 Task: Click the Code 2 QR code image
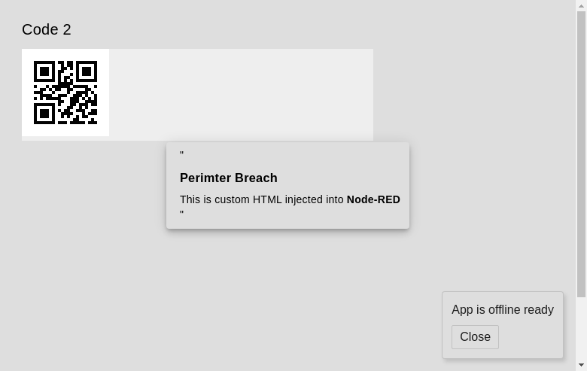pyautogui.click(x=65, y=93)
